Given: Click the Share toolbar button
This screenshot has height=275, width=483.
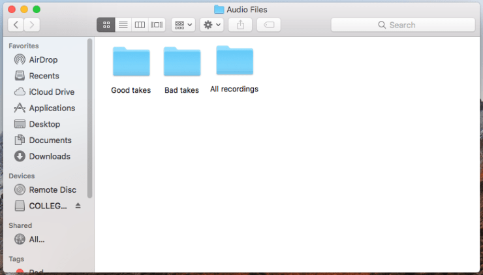Looking at the screenshot, I should click(240, 25).
